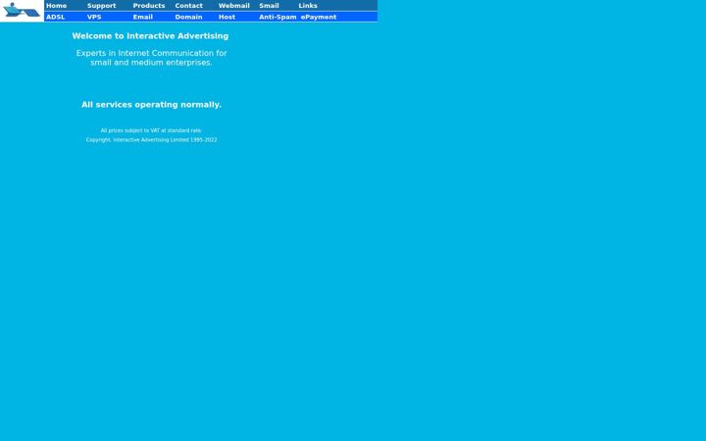706x441 pixels.
Task: Click 'All prices subject to VAT' notice
Action: (x=151, y=130)
